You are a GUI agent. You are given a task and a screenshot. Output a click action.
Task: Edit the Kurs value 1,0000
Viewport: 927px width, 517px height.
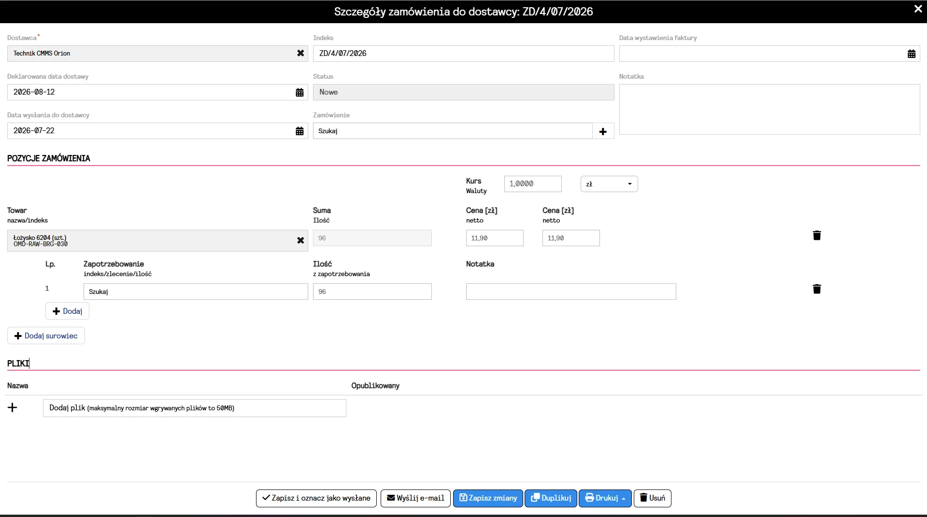click(533, 184)
